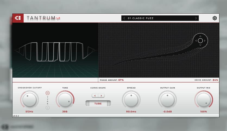Click the right arrow on XY pad handle
This screenshot has width=227, height=131.
click(205, 41)
